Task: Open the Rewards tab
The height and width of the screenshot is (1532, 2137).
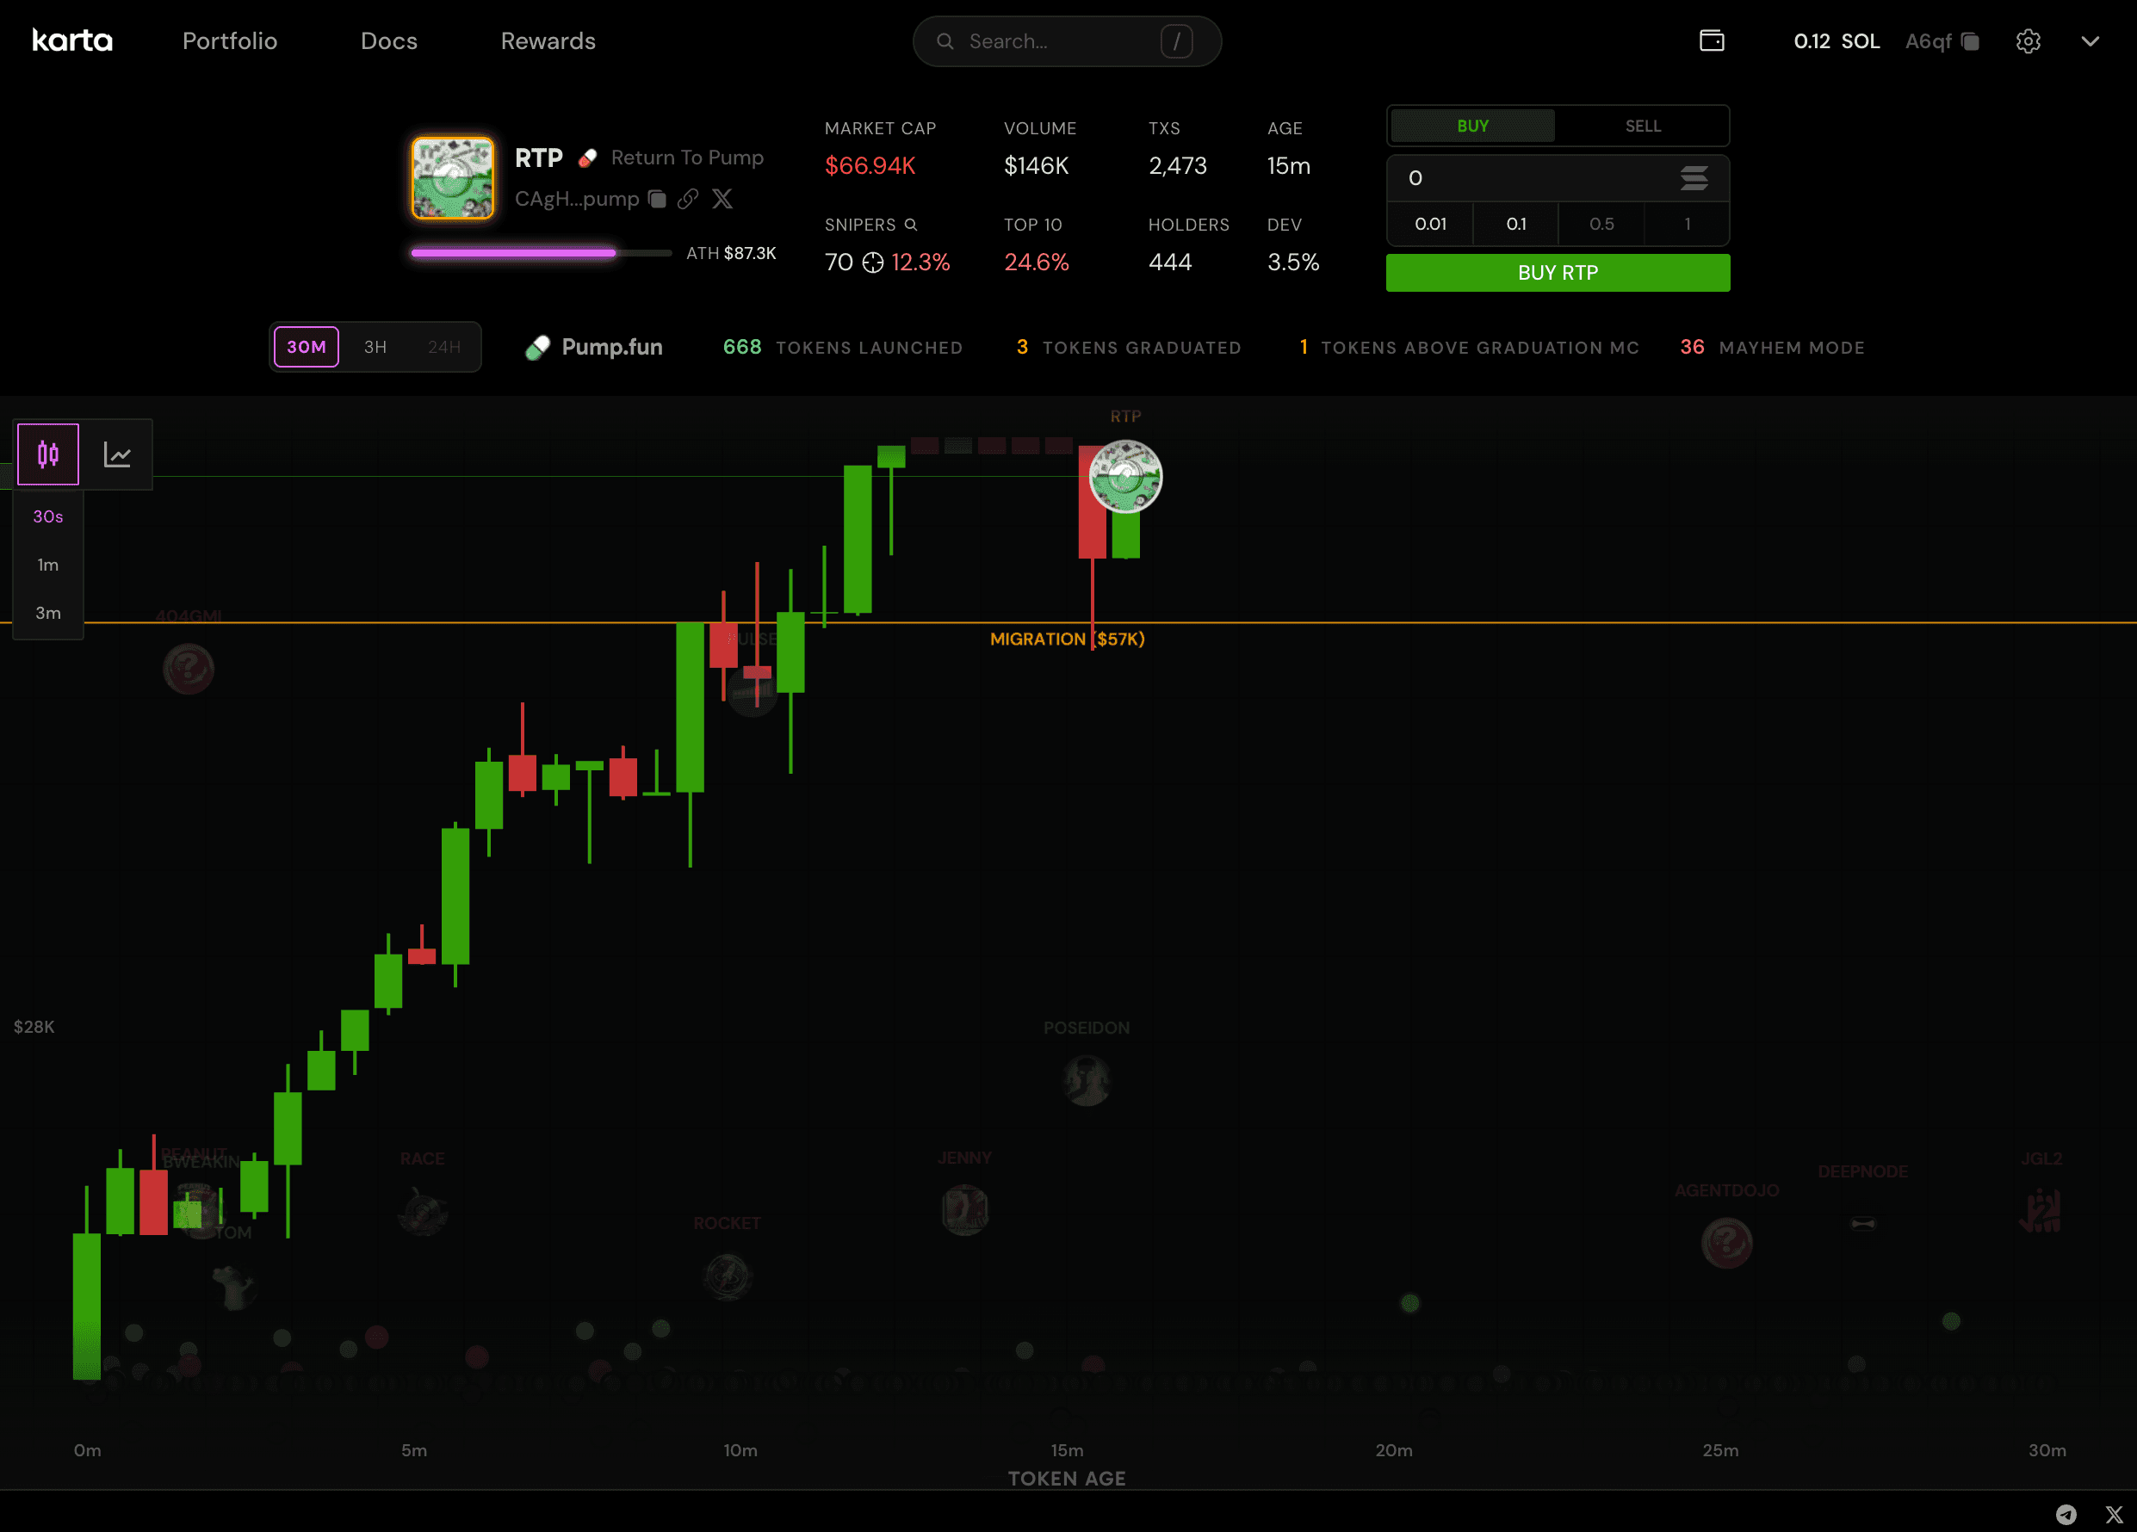Action: [548, 41]
